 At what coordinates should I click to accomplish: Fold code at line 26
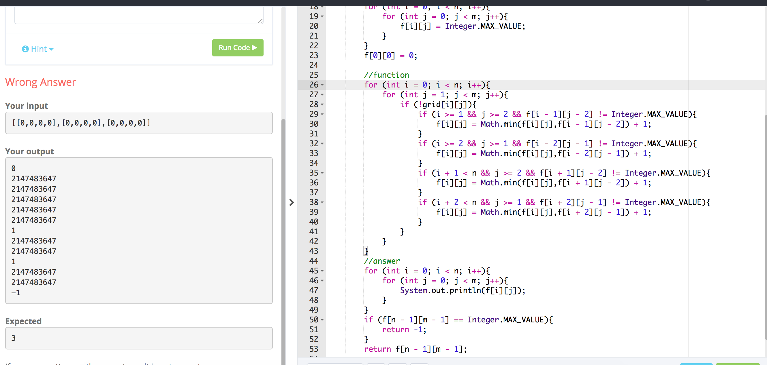coord(322,85)
